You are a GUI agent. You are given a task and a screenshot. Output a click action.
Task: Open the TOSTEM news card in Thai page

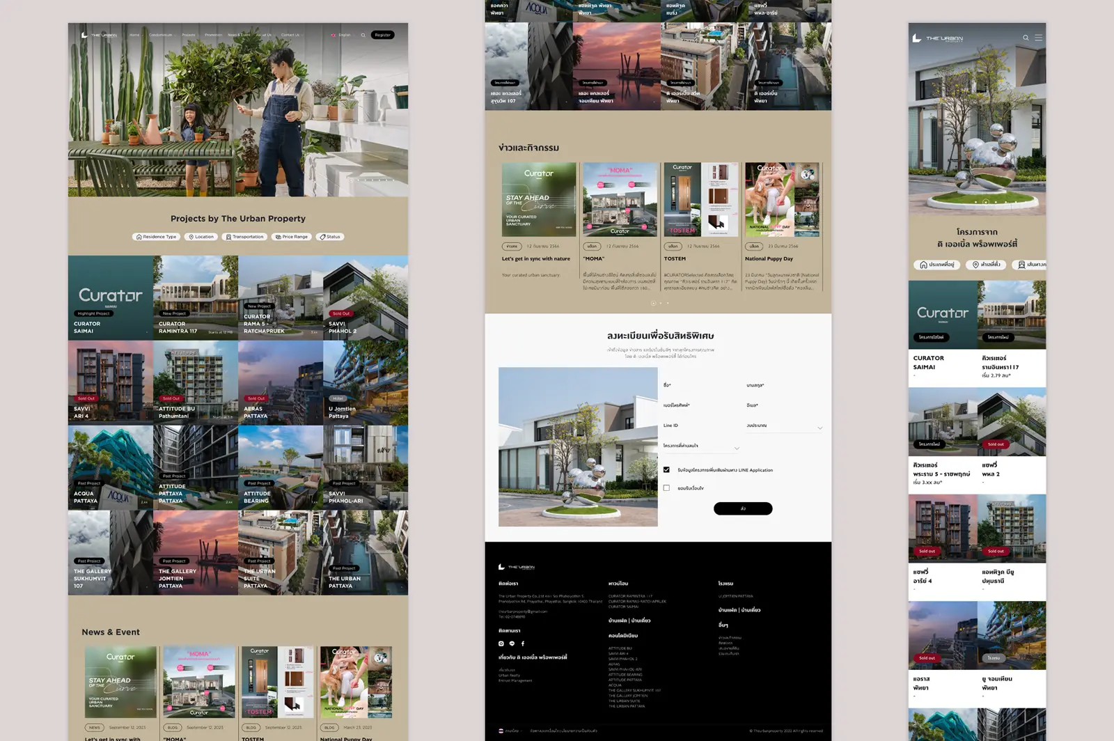pyautogui.click(x=701, y=227)
